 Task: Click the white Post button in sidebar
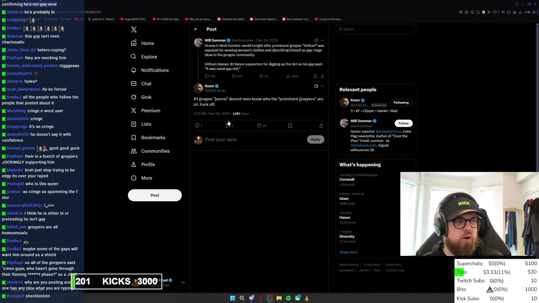(x=155, y=195)
